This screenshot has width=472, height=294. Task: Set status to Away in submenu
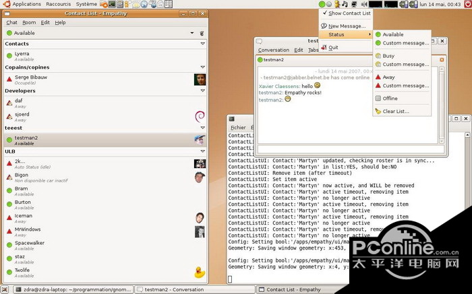click(x=402, y=77)
